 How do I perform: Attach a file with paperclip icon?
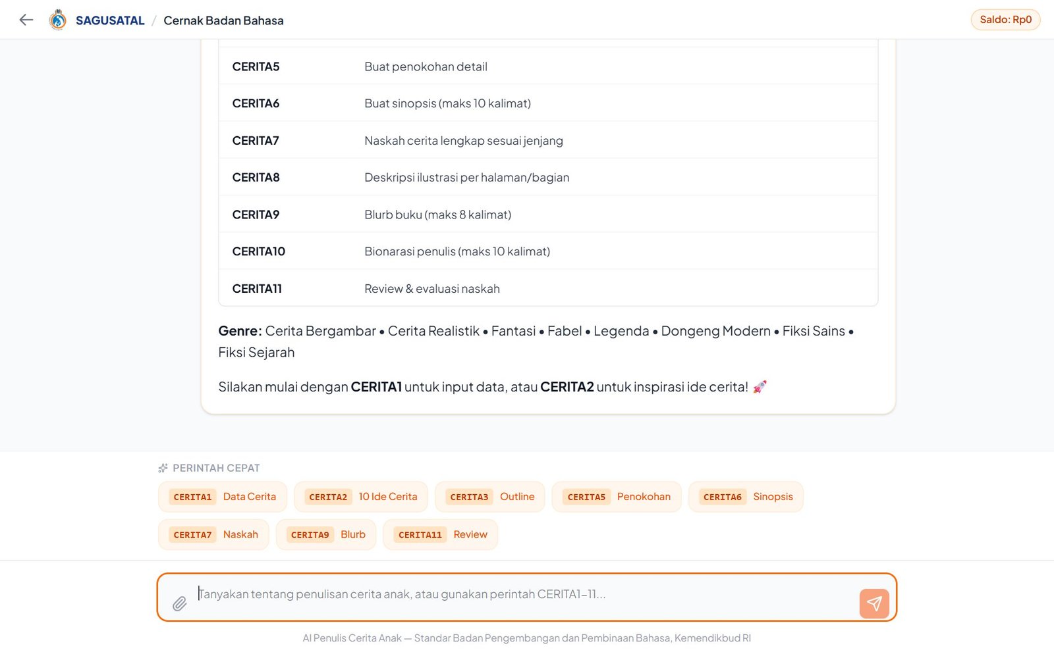pyautogui.click(x=179, y=603)
